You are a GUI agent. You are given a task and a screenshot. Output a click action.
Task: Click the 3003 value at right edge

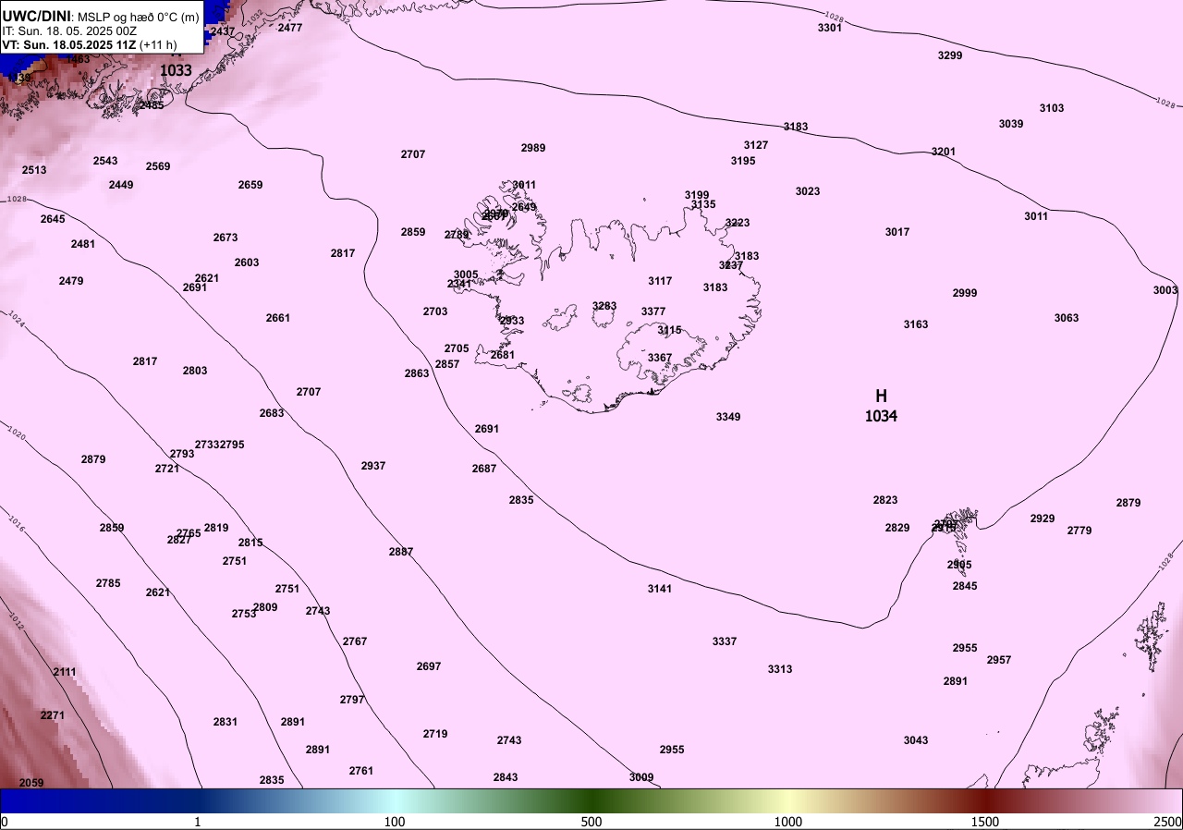tap(1165, 290)
